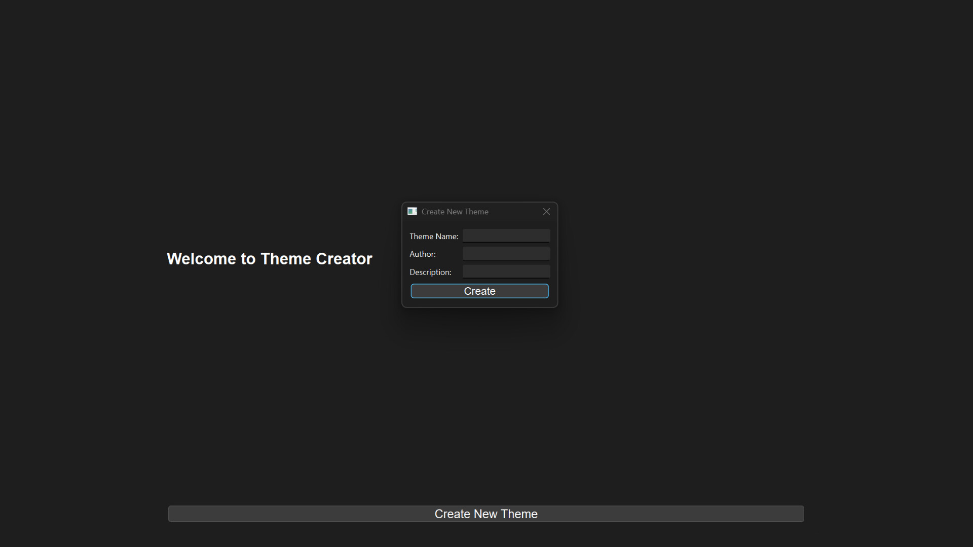Image resolution: width=973 pixels, height=547 pixels.
Task: Select the Welcome to Theme Creator heading
Action: [269, 258]
